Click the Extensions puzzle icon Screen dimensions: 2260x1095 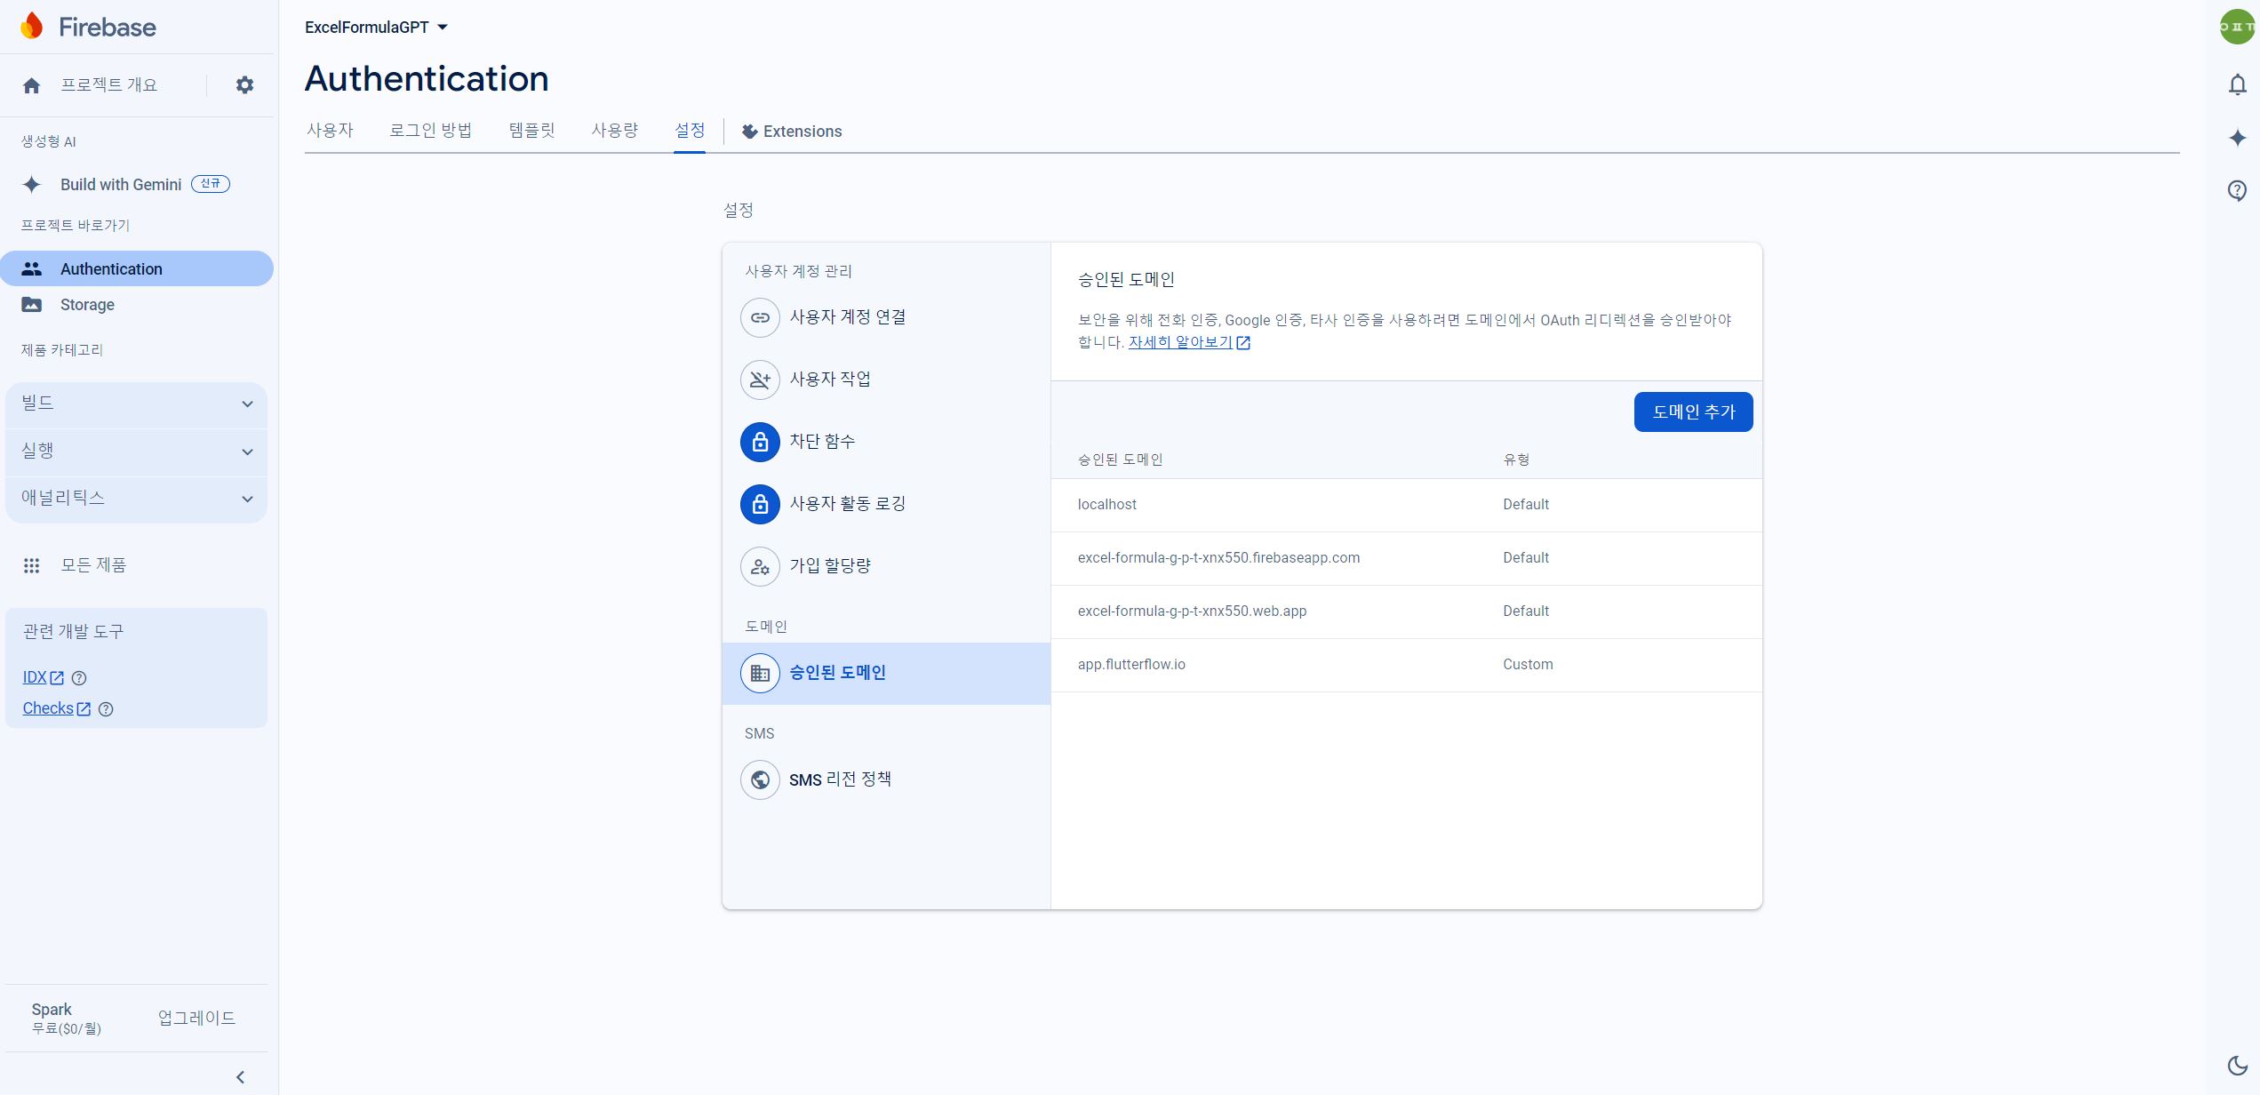coord(750,132)
